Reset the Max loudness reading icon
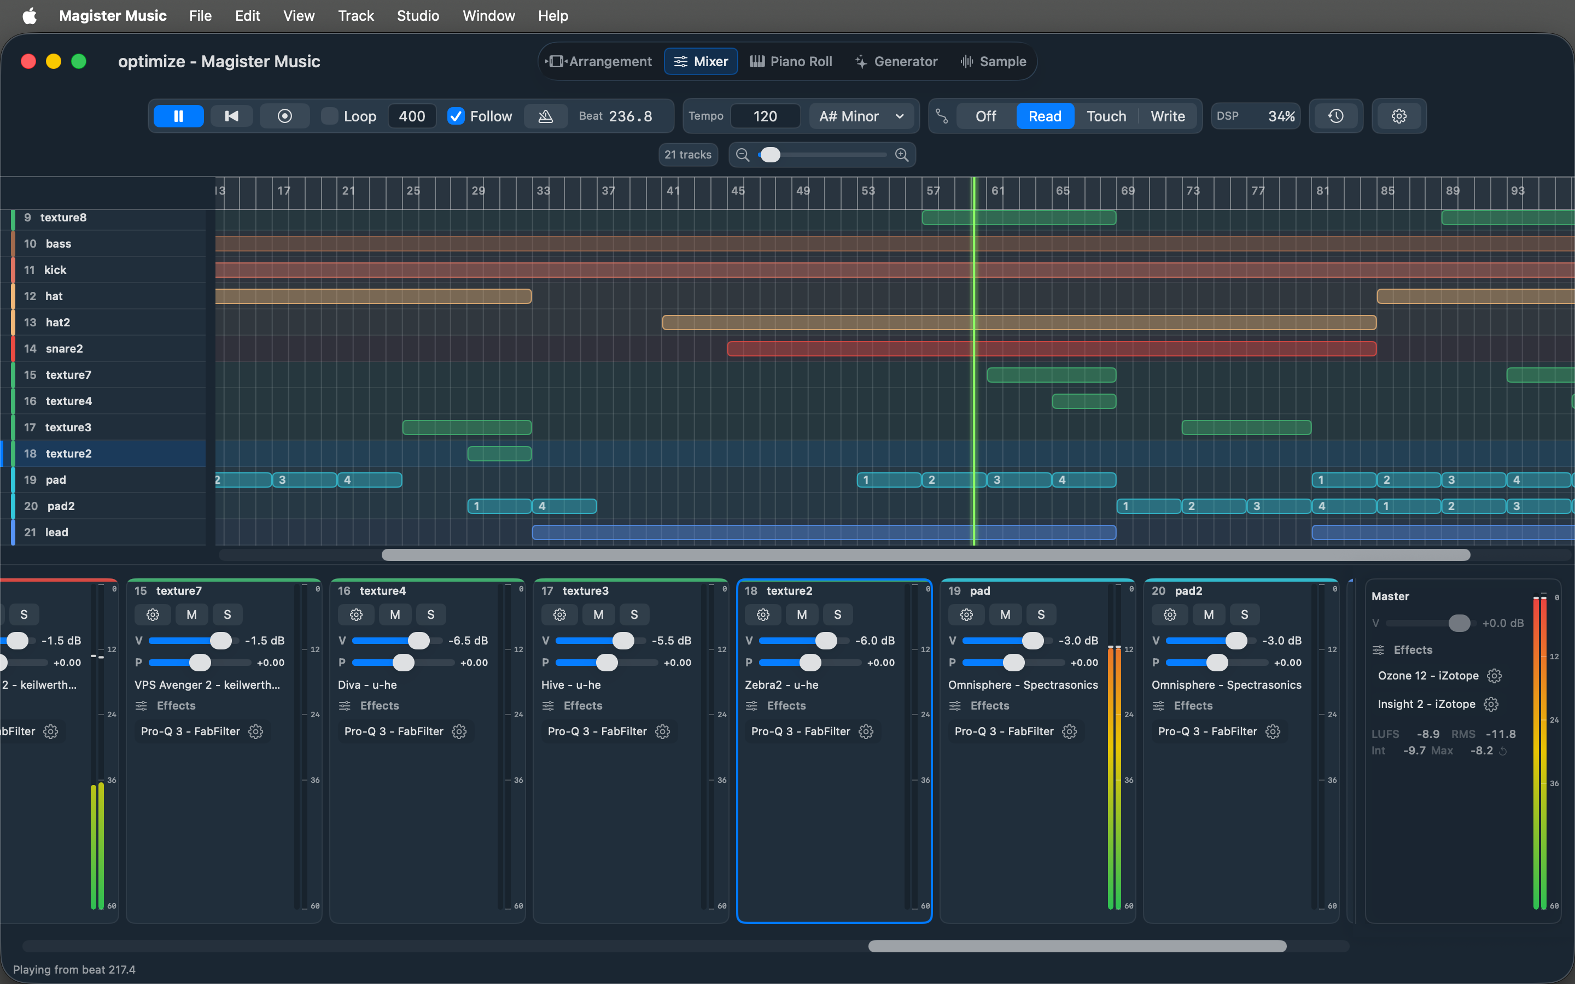 [x=1503, y=751]
